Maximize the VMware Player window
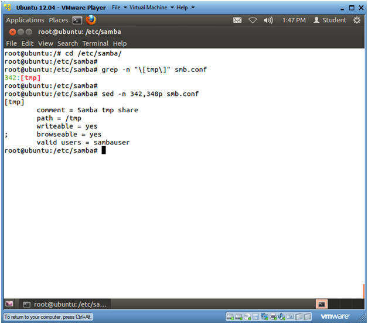This screenshot has height=324, width=368. click(352, 8)
